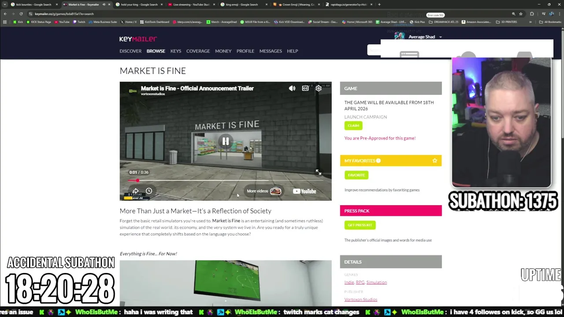564x317 pixels.
Task: Open a new browser tab
Action: [x=379, y=4]
